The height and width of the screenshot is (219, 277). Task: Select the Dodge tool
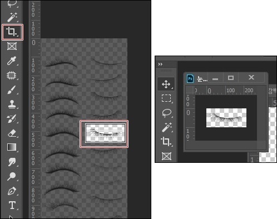(x=12, y=176)
